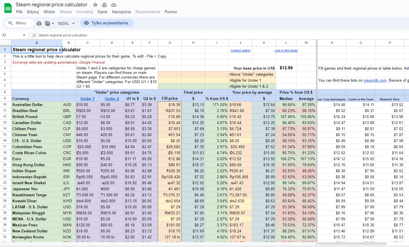The height and width of the screenshot is (247, 409).
Task: Star the document with the star icon
Action: (95, 5)
